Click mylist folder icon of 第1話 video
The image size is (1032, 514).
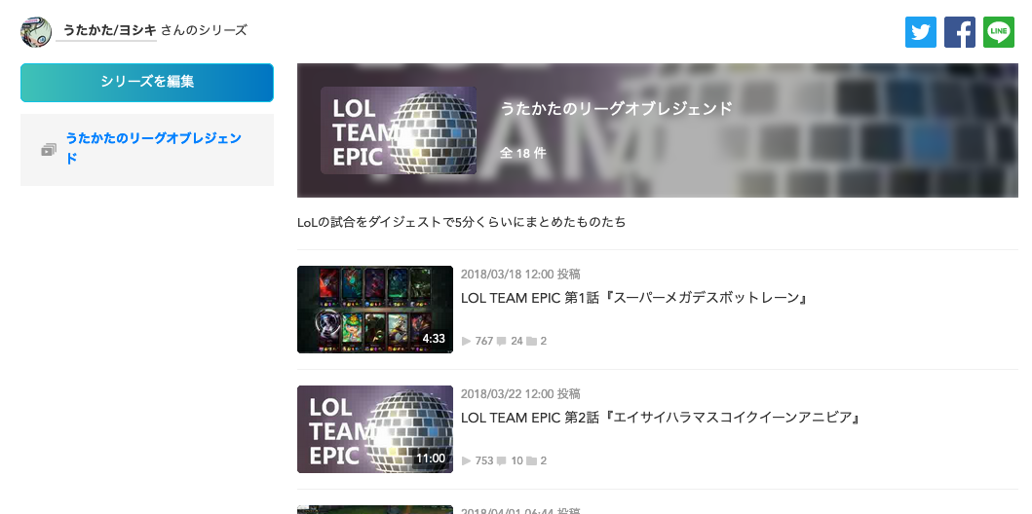click(531, 341)
